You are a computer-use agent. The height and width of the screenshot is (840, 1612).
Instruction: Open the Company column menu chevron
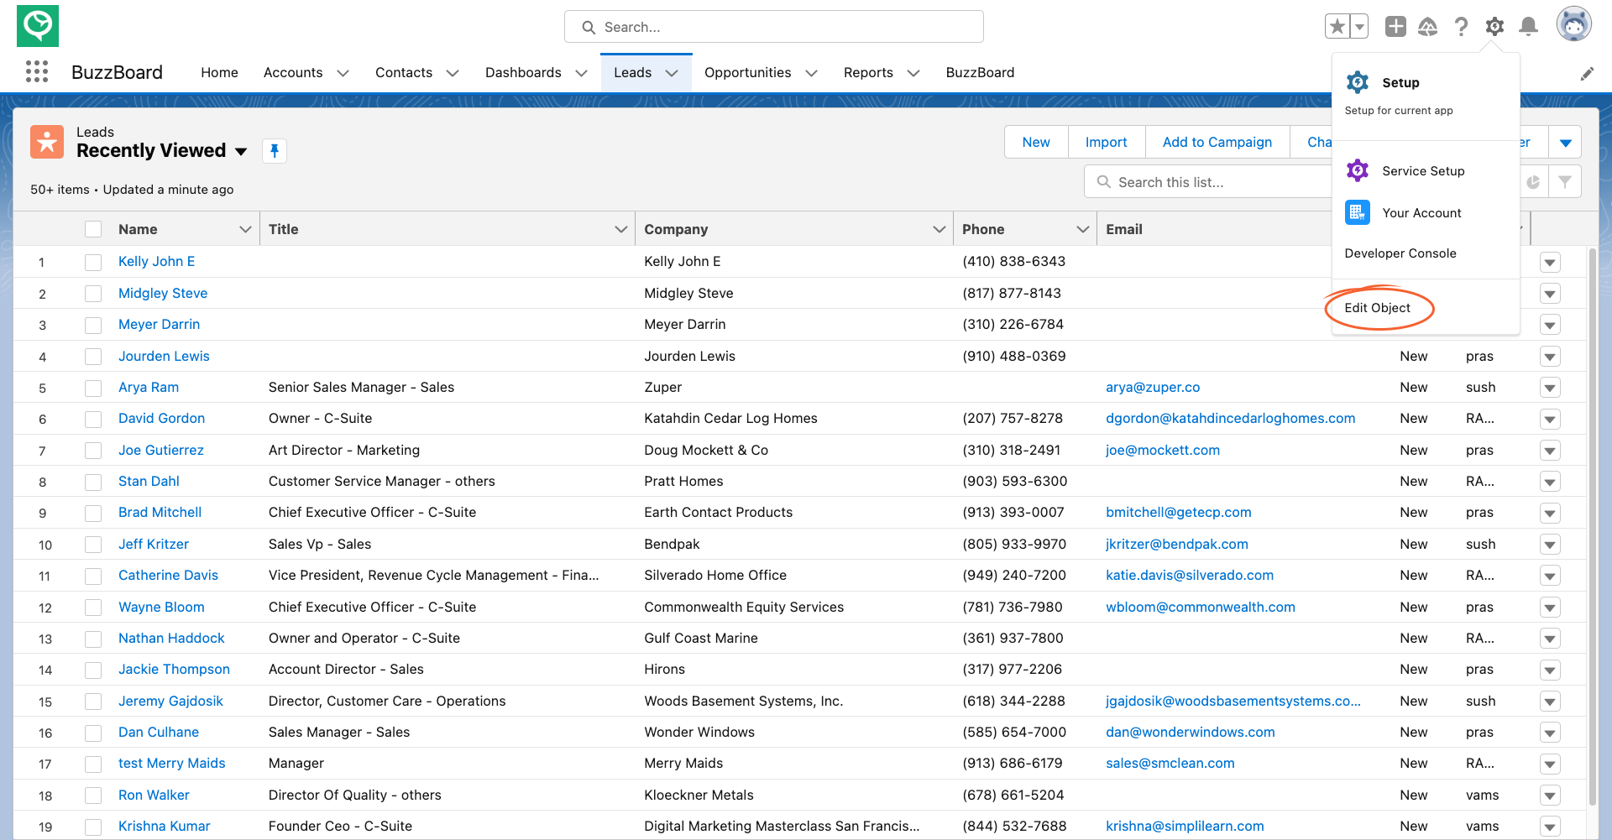click(x=939, y=229)
